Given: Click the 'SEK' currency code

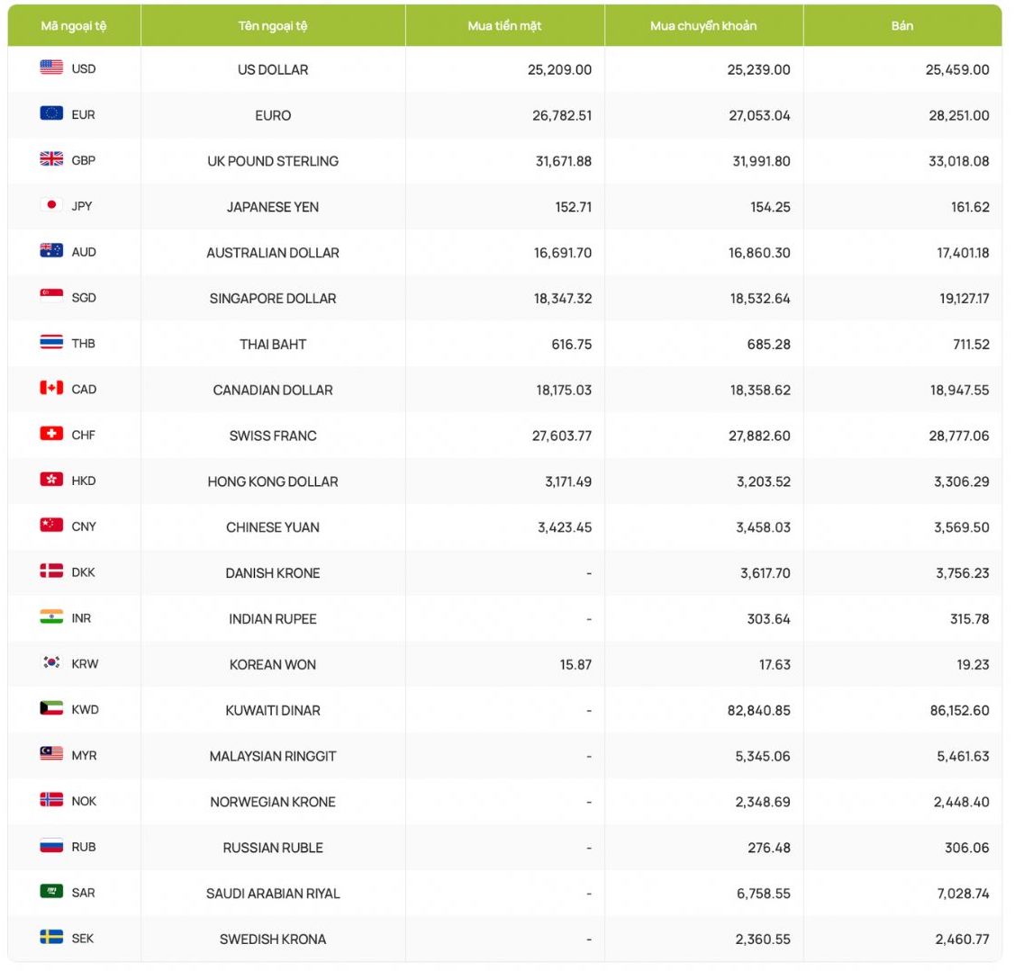Looking at the screenshot, I should 83,940.
